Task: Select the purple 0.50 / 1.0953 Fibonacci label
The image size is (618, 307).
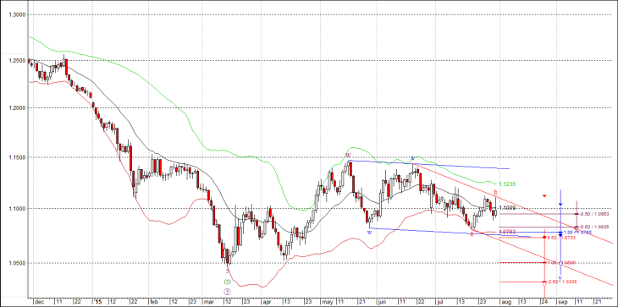Action: click(x=594, y=214)
